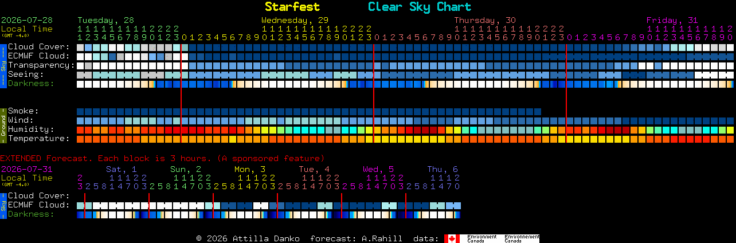The image size is (736, 243).
Task: Click the Humidity row label
Action: (x=31, y=129)
